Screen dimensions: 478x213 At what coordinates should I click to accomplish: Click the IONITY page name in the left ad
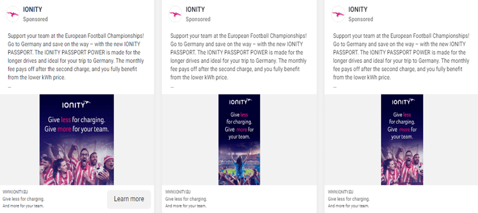tap(33, 9)
